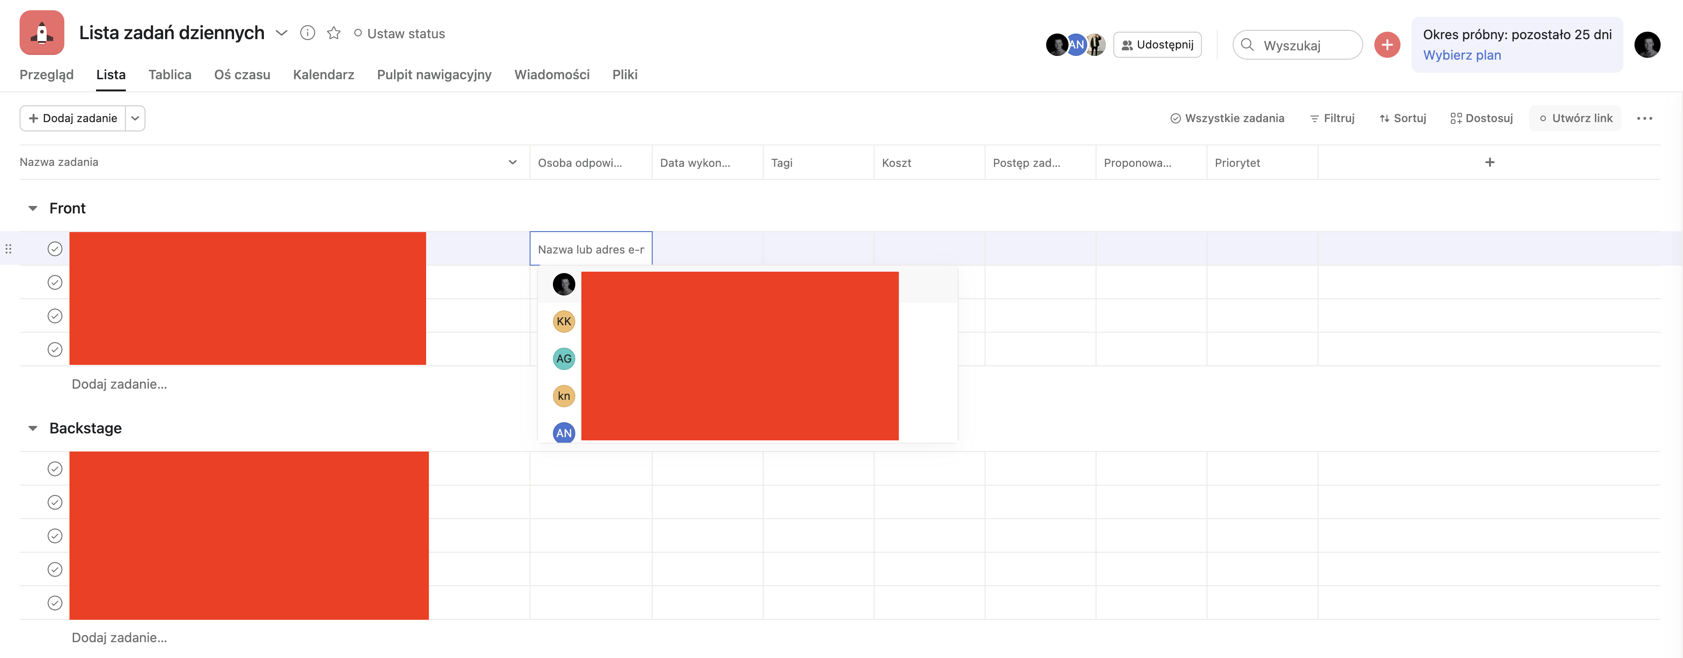
Task: Add a new column with plus icon
Action: point(1489,162)
